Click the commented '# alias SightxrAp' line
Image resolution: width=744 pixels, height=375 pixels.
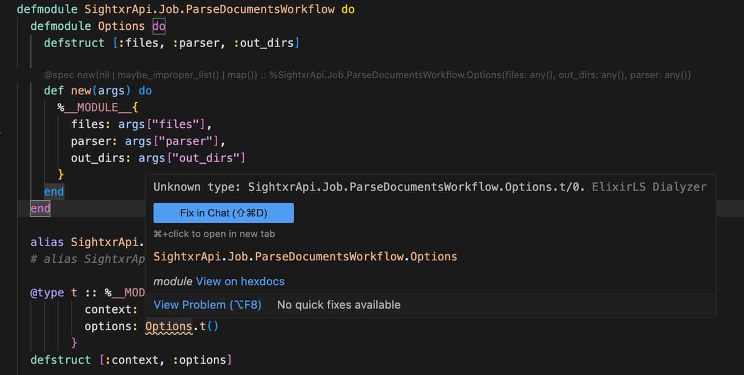(87, 258)
